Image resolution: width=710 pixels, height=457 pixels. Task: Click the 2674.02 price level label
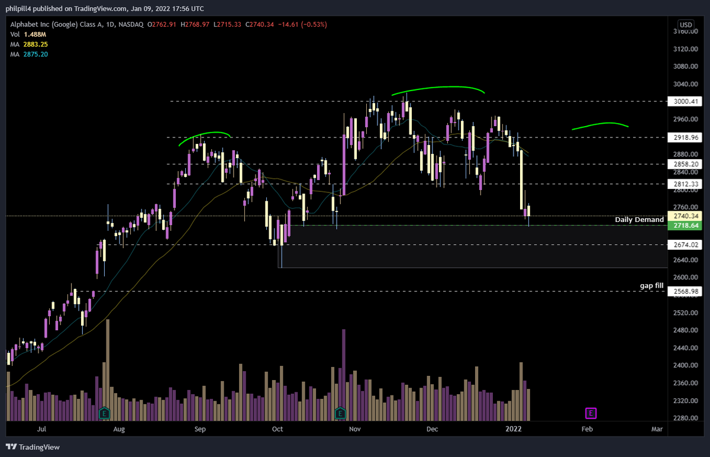coord(685,244)
